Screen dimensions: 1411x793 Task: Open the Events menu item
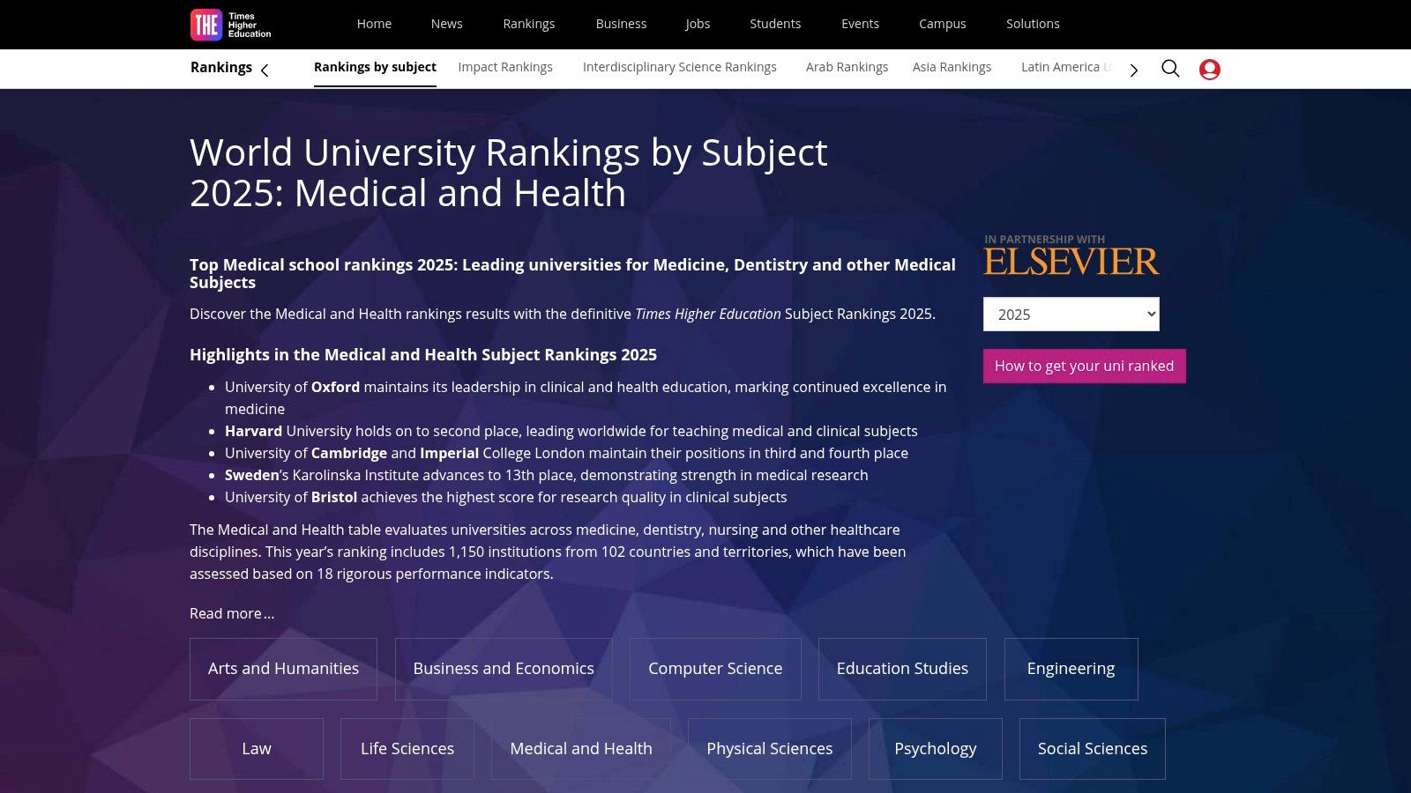pos(860,24)
